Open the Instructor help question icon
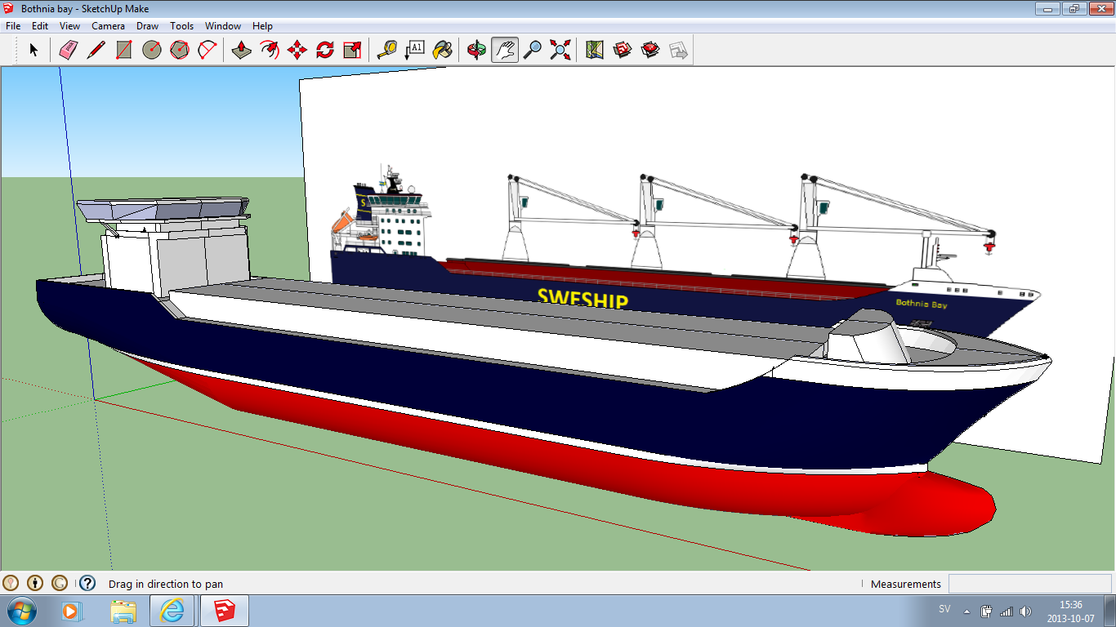The image size is (1116, 627). pos(87,583)
